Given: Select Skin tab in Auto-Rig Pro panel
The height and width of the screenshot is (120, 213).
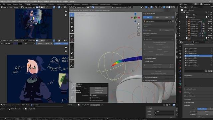Looking at the screenshot, I should pos(157,17).
